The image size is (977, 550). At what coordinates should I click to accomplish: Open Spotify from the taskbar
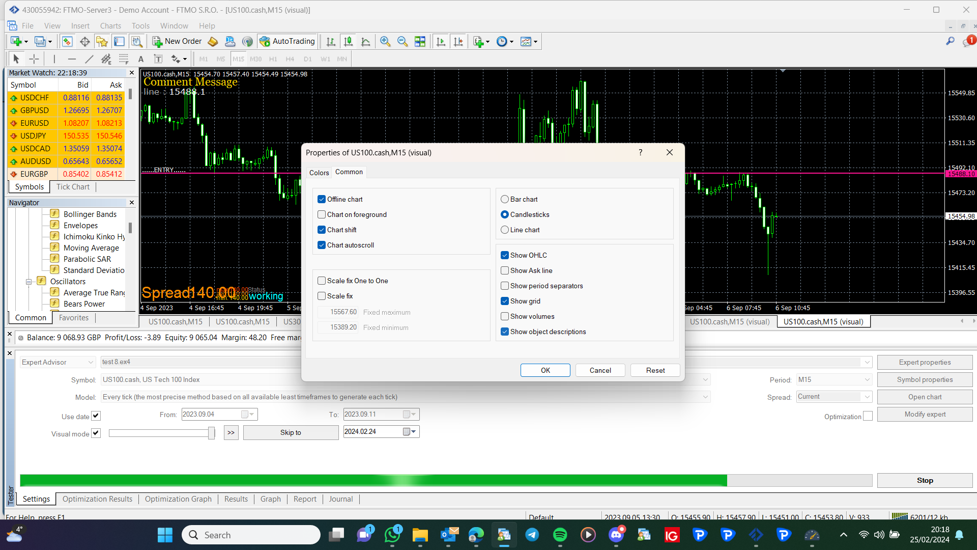pyautogui.click(x=560, y=535)
